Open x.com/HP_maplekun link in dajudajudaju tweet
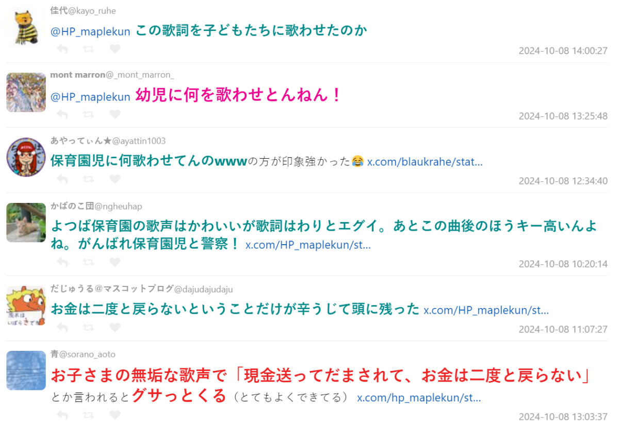The height and width of the screenshot is (426, 619). click(486, 310)
